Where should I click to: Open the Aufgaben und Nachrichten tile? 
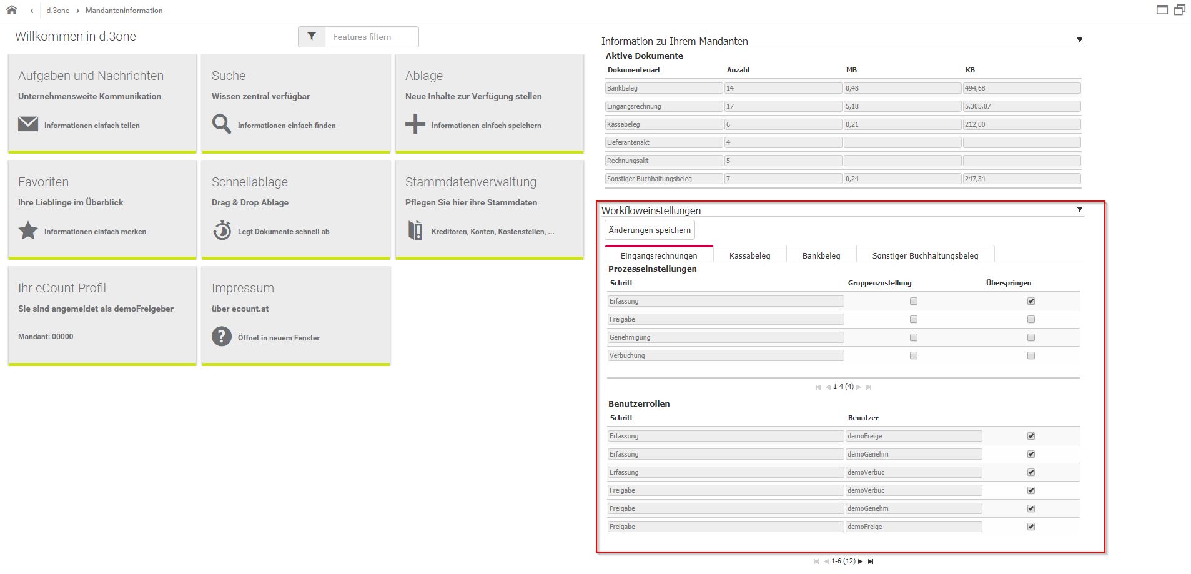[102, 103]
